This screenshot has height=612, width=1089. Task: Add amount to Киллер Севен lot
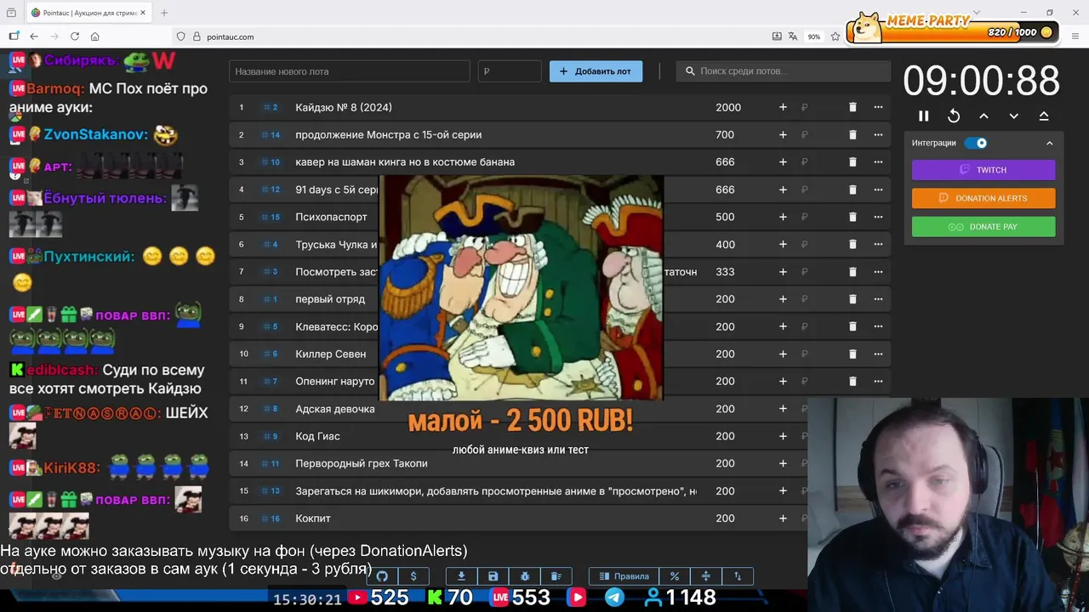(x=783, y=354)
